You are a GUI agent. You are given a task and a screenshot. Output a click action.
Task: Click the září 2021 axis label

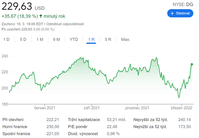(x=92, y=108)
